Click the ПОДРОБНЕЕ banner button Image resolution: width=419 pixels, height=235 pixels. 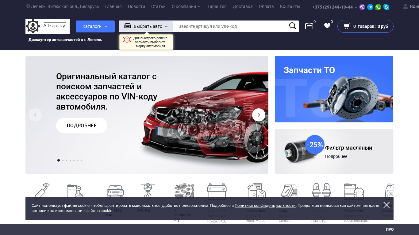pos(82,125)
